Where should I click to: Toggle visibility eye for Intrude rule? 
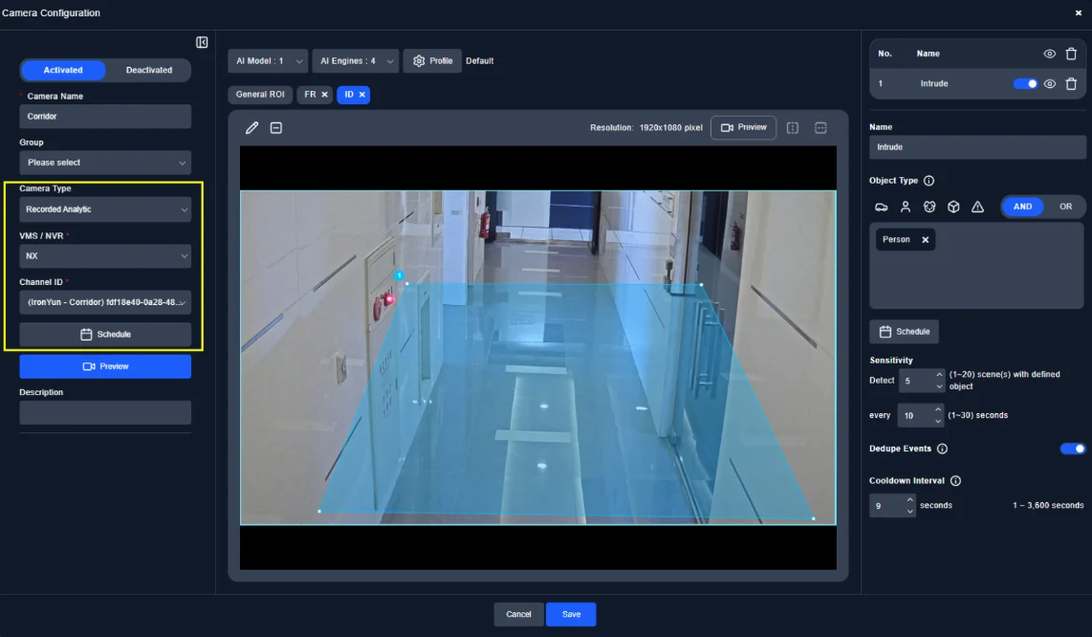click(1050, 83)
